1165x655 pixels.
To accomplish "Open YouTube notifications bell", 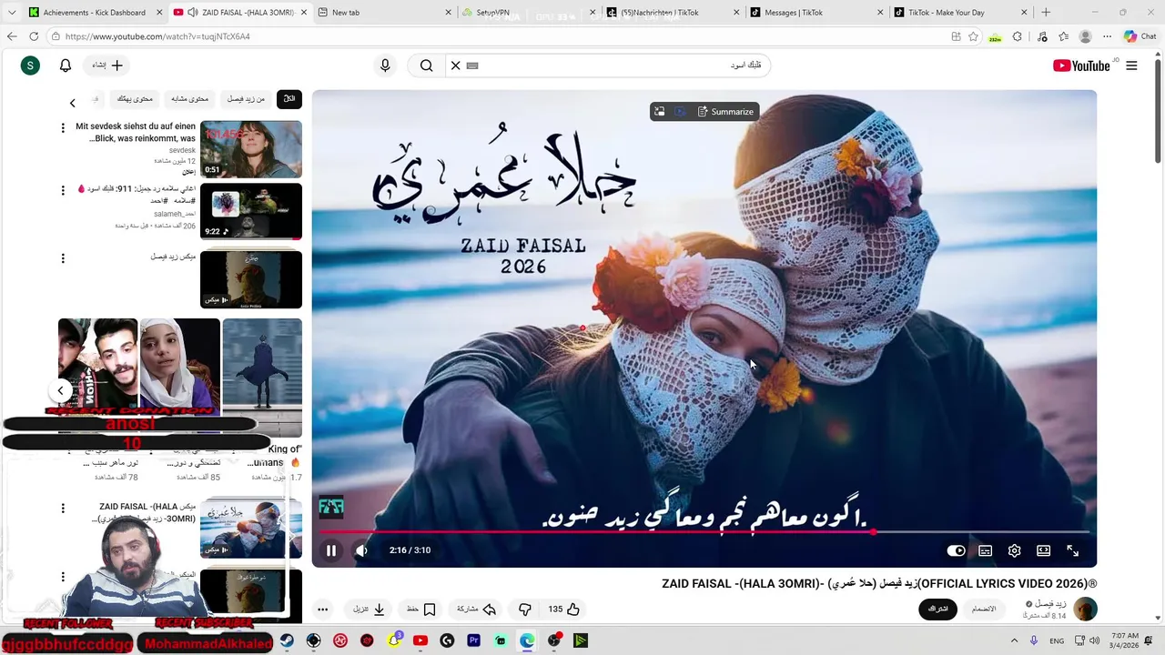I will click(66, 65).
